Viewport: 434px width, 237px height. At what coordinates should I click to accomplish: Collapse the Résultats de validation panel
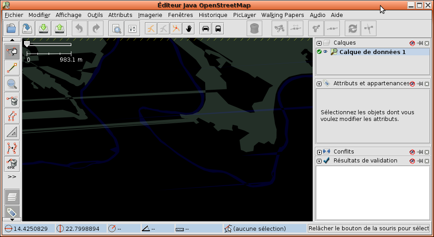tap(319, 161)
